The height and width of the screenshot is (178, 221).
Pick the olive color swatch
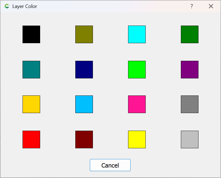pyautogui.click(x=84, y=34)
